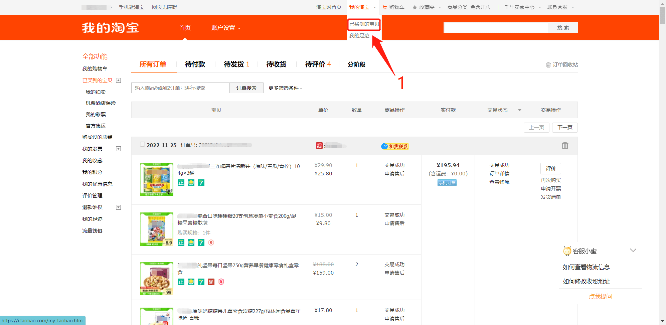666x325 pixels.
Task: Click the header search input field
Action: (x=496, y=28)
